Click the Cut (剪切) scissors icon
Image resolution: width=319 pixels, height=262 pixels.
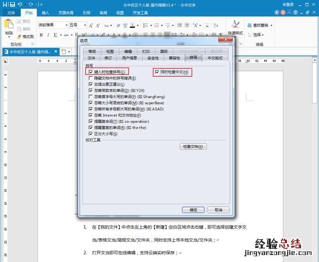pos(19,21)
